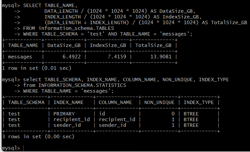Viewport: 250px width, 152px height.
Task: Click the NON_UNIQUE column header
Action: [159, 102]
